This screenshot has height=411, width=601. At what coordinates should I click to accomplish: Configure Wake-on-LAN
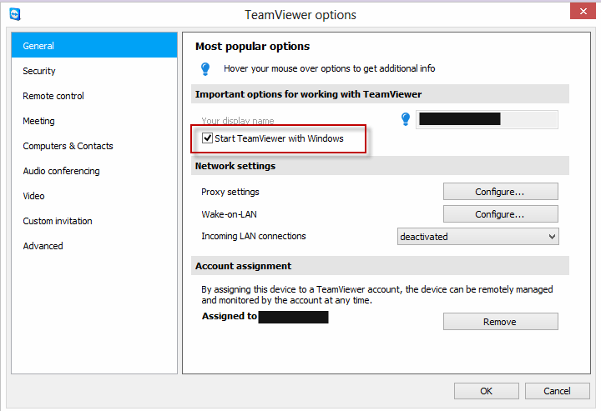point(500,214)
